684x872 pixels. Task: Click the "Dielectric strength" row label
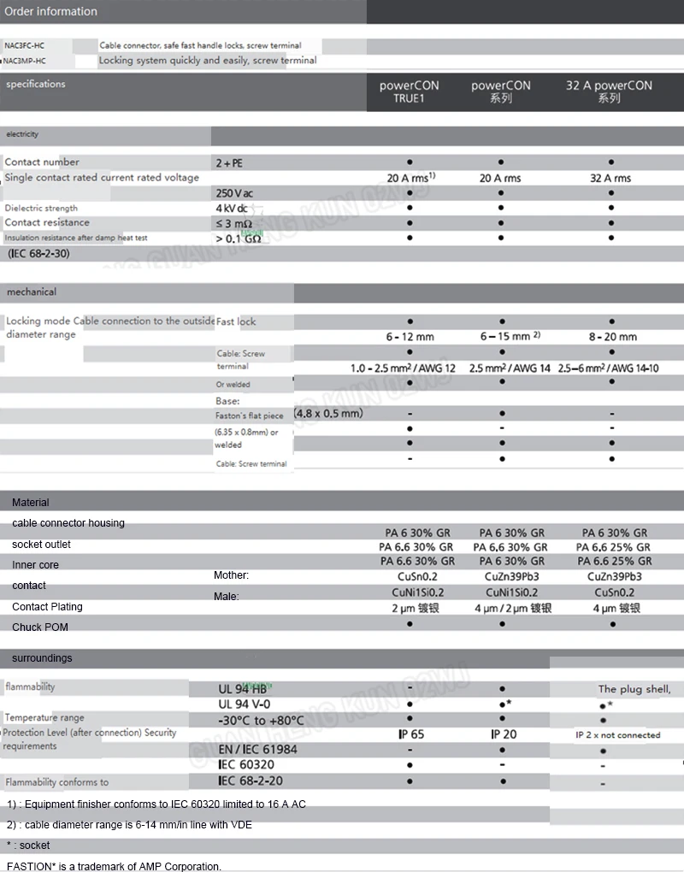coord(41,208)
